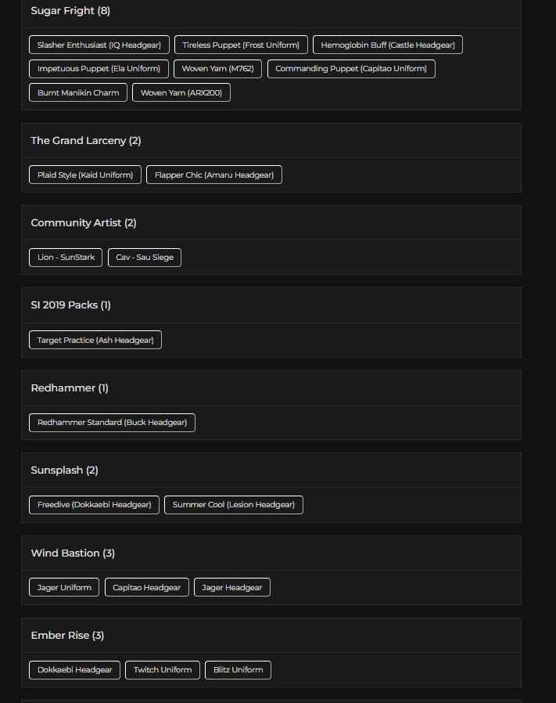The height and width of the screenshot is (703, 556).
Task: Choose Hemoglobin Buff (Castle Headgear) tag
Action: 387,45
